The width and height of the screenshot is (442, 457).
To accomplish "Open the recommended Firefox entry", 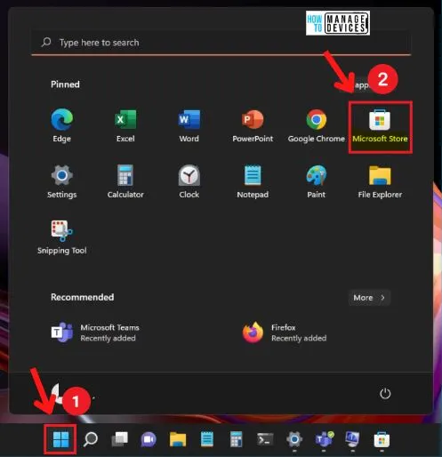I will [285, 333].
